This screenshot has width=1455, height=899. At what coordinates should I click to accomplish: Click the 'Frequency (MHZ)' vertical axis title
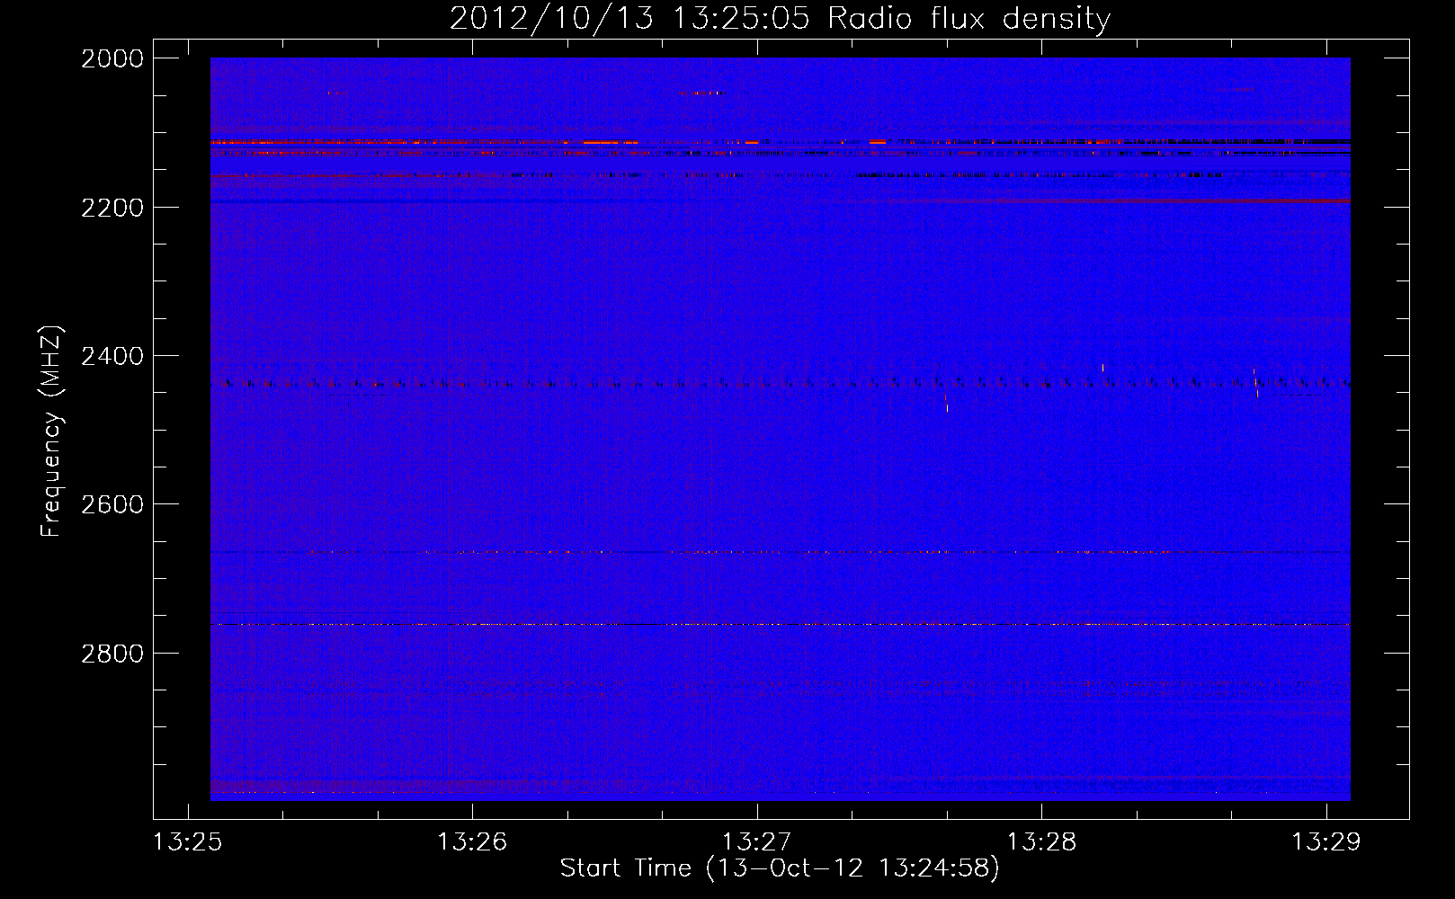(52, 432)
